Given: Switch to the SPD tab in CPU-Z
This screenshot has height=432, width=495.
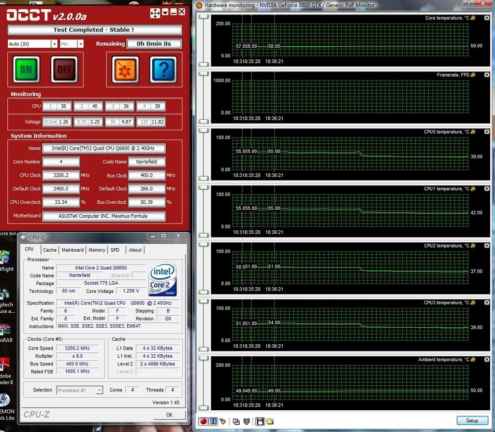Looking at the screenshot, I should click(x=115, y=250).
